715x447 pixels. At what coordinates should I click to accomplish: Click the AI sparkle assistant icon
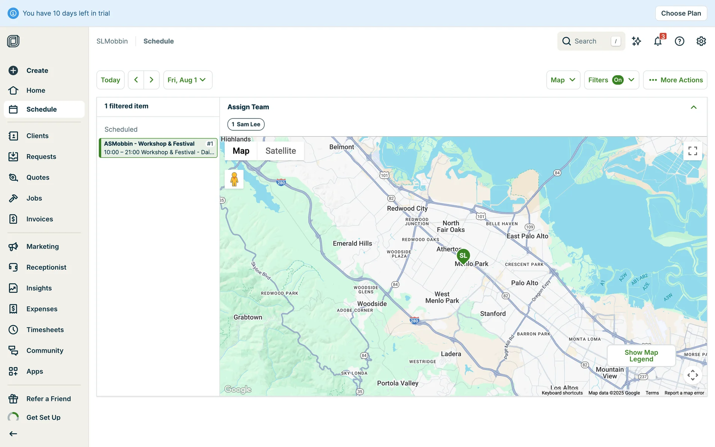point(636,41)
